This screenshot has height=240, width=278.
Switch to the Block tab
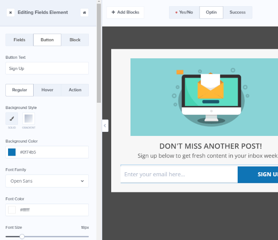(75, 40)
